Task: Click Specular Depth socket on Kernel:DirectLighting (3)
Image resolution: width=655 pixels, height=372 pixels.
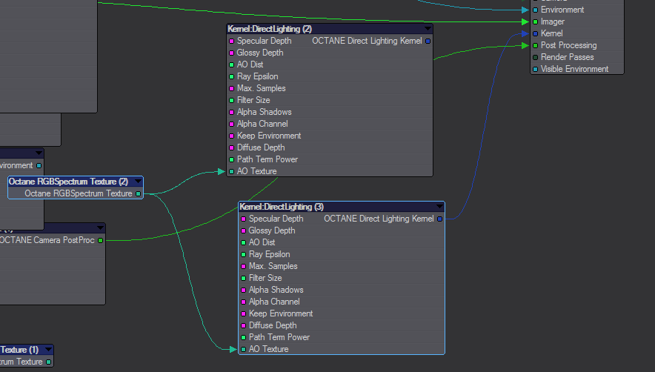Action: [x=244, y=219]
